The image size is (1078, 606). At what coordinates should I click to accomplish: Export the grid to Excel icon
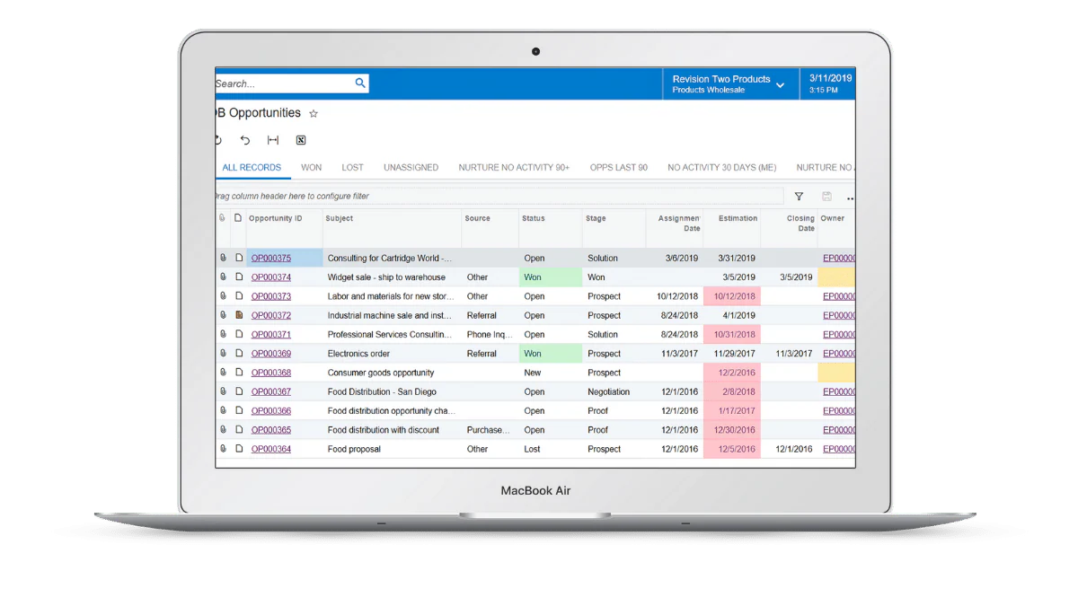[x=301, y=140]
